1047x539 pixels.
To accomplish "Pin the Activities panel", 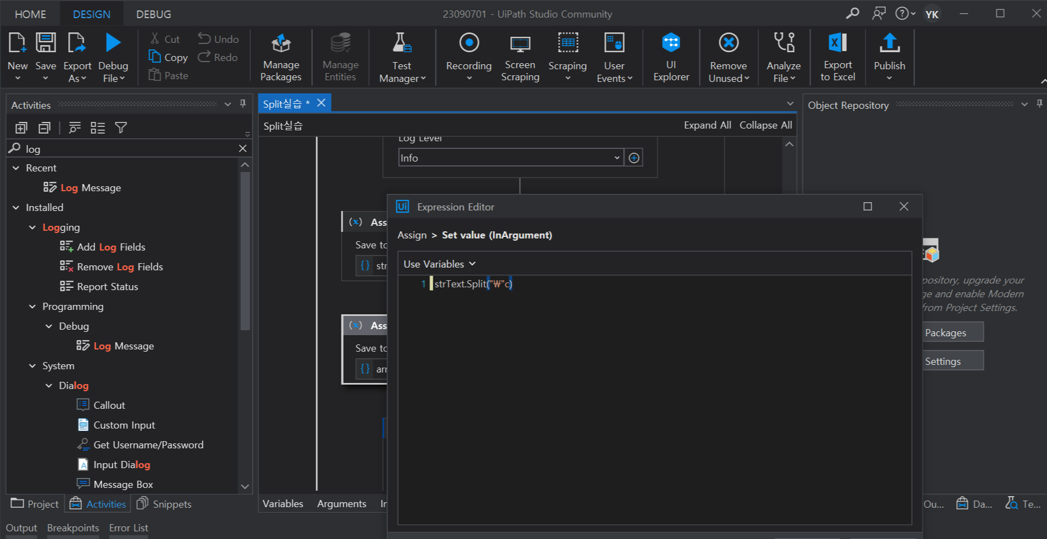I will 243,104.
